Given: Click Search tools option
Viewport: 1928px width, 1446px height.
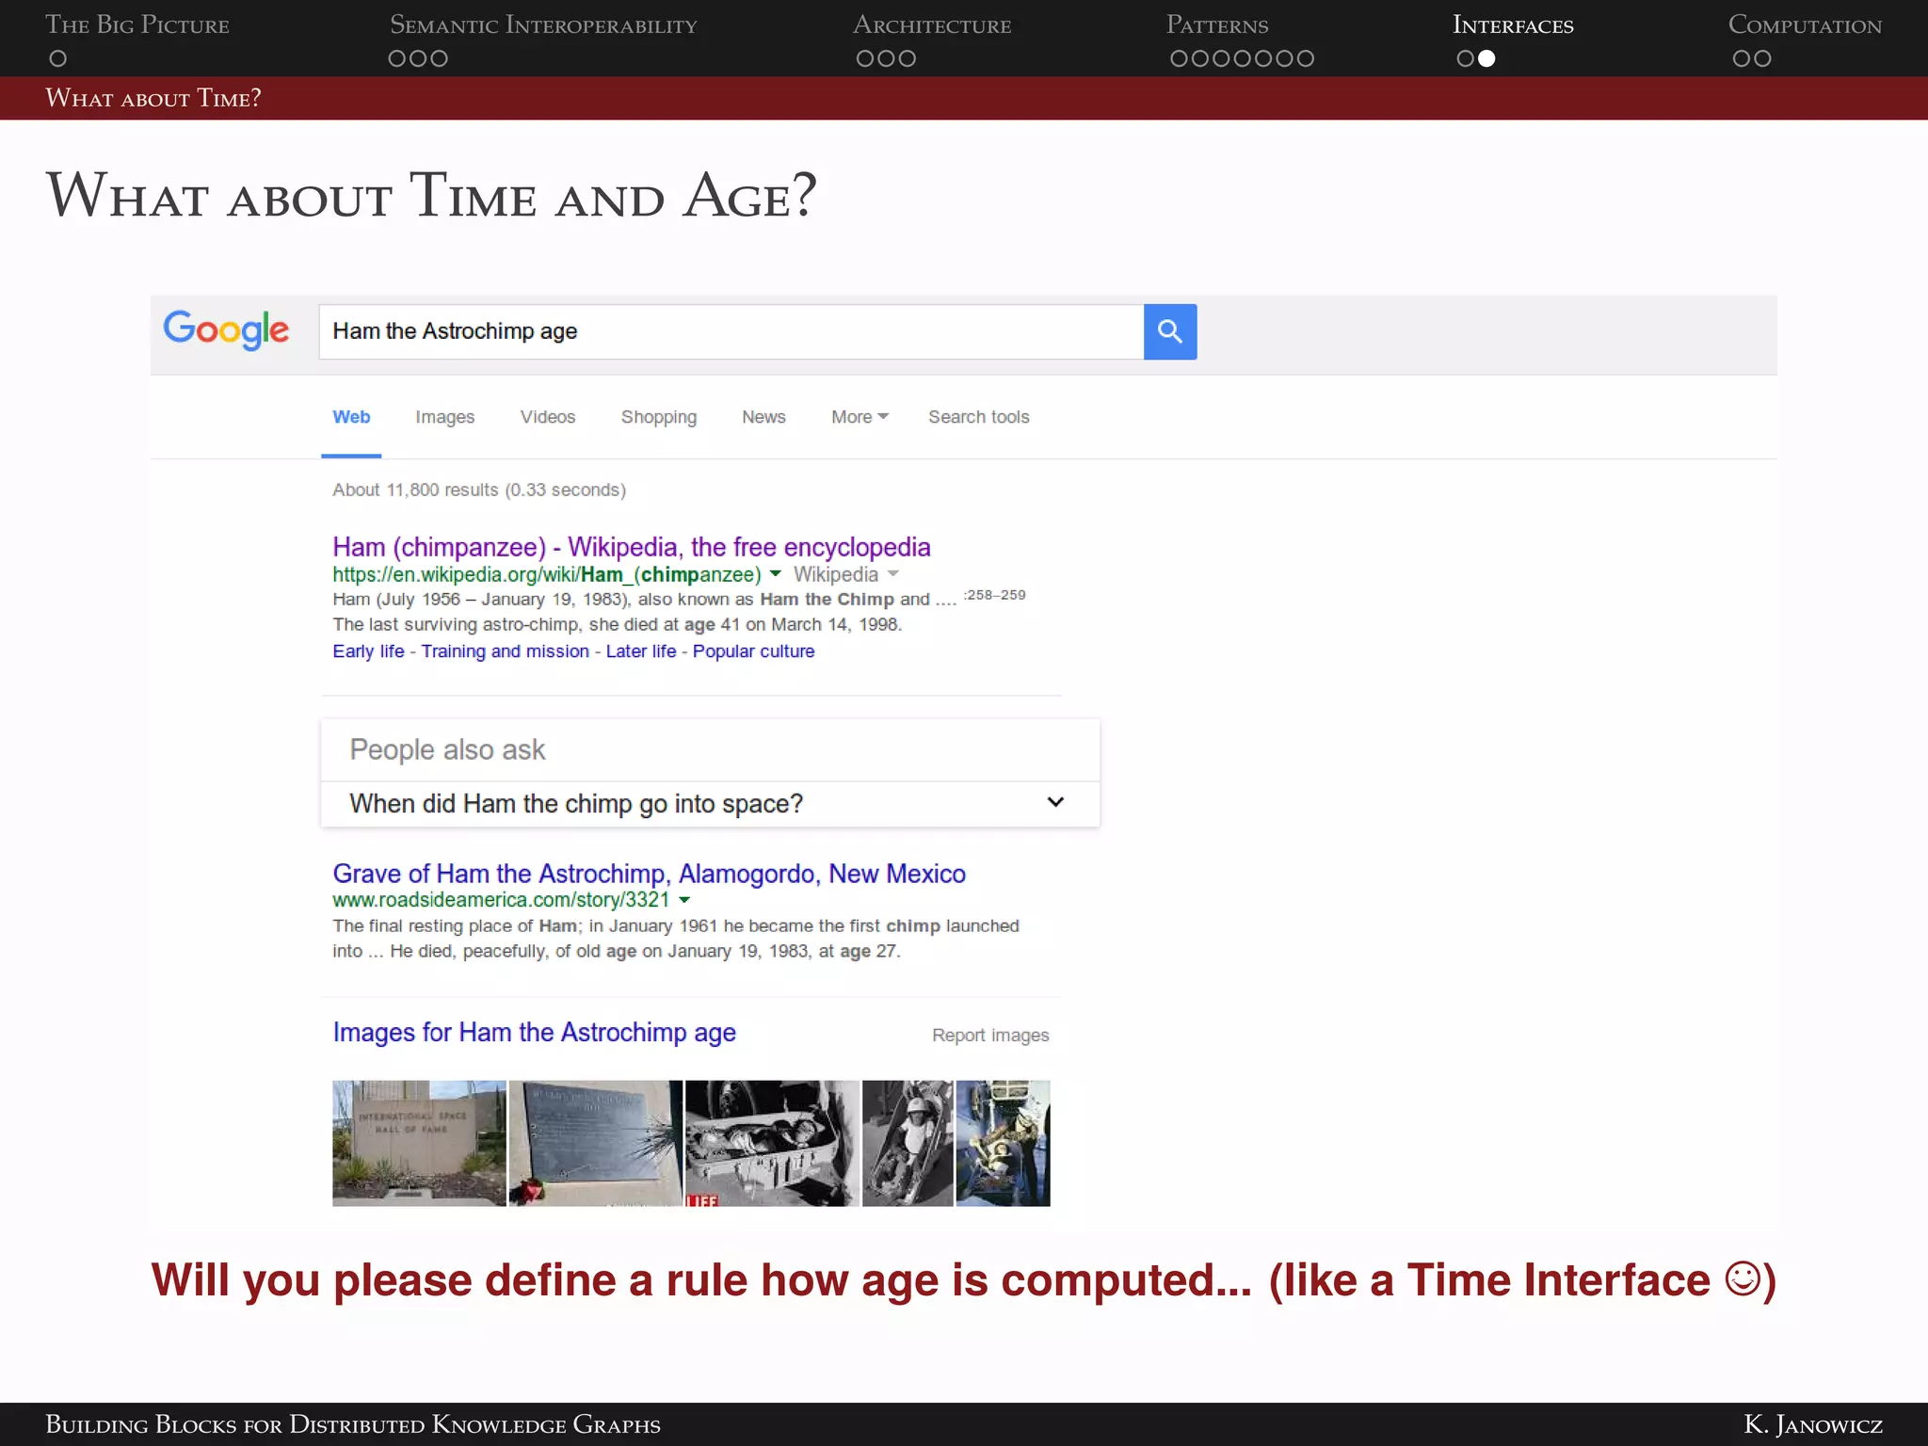Looking at the screenshot, I should pos(978,417).
